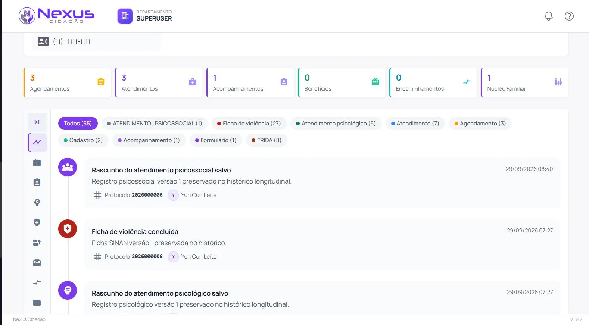This screenshot has height=325, width=589.
Task: Filter by Cadastro (2)
Action: click(83, 140)
